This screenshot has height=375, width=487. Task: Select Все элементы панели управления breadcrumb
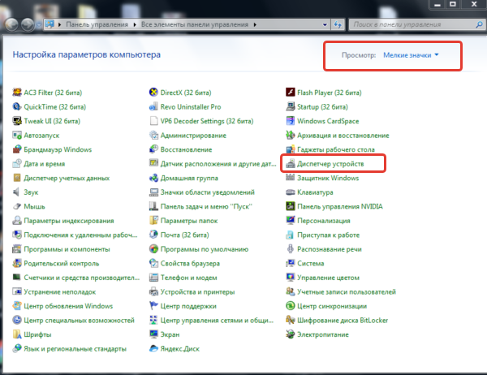(x=195, y=24)
